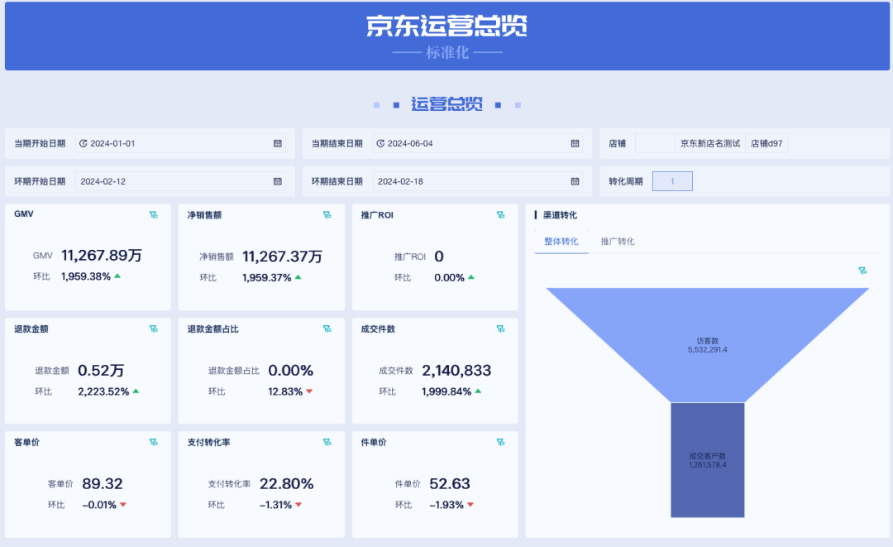Click the GMV value 11,267.89万

(102, 255)
